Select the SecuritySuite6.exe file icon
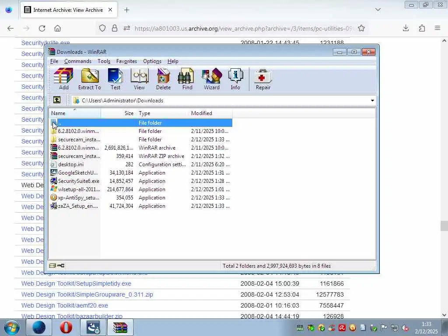The height and width of the screenshot is (336, 448). (x=53, y=181)
